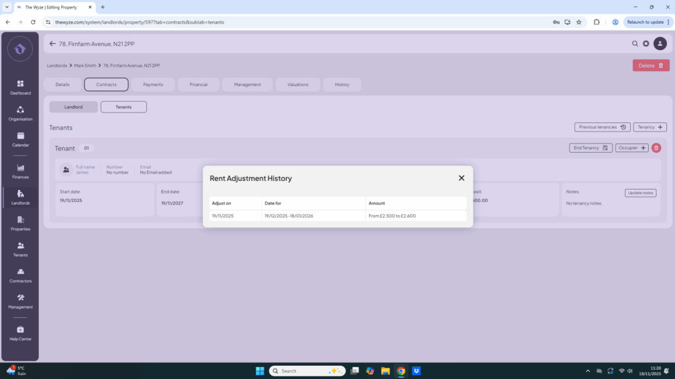
Task: Switch to the Landlord subtab
Action: 73,107
